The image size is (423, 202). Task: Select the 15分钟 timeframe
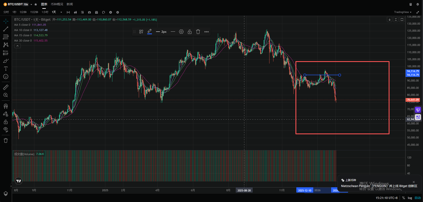(x=34, y=12)
